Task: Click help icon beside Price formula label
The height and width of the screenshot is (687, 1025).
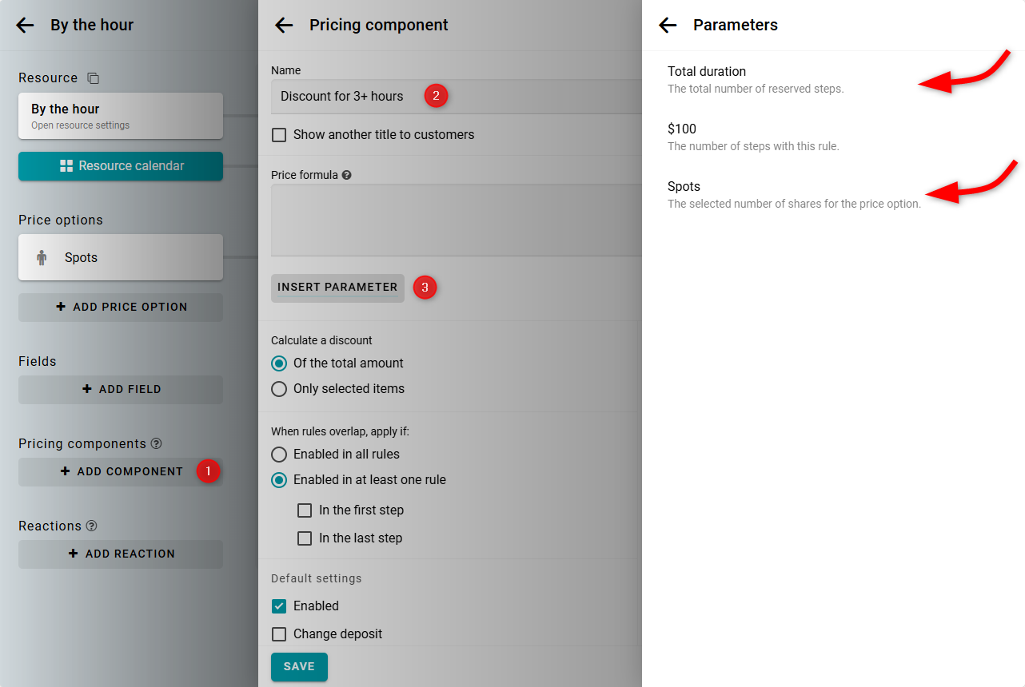Action: pyautogui.click(x=346, y=175)
